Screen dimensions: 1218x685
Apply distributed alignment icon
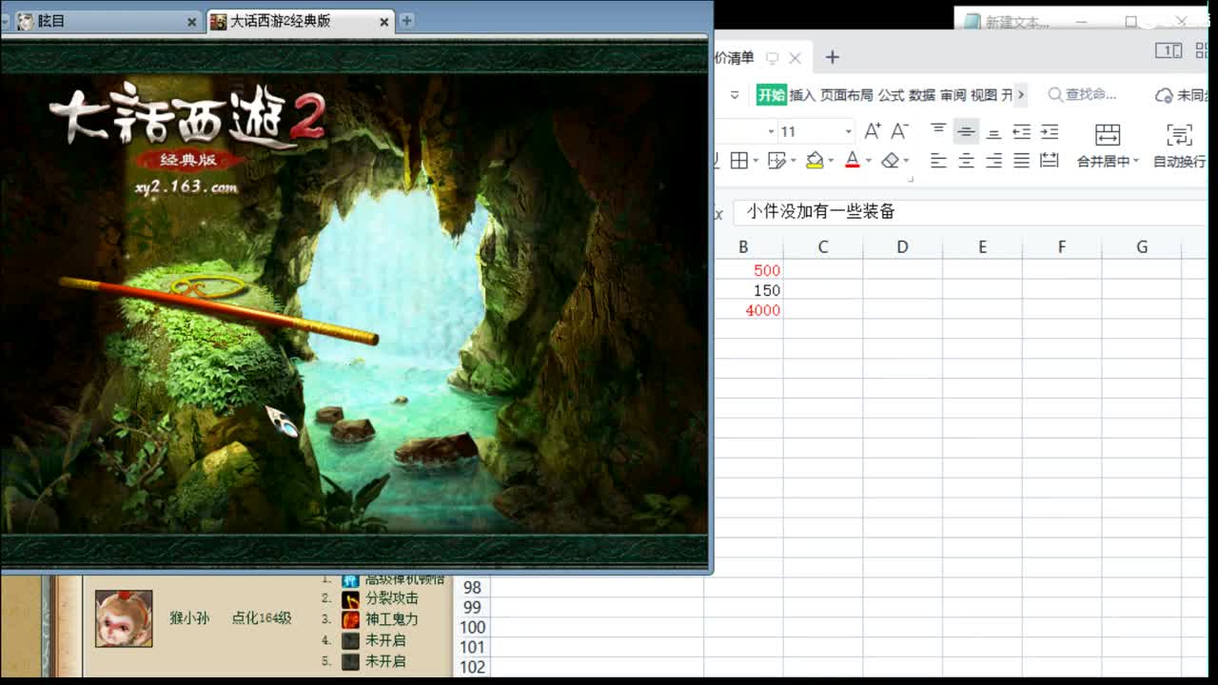coord(1050,161)
